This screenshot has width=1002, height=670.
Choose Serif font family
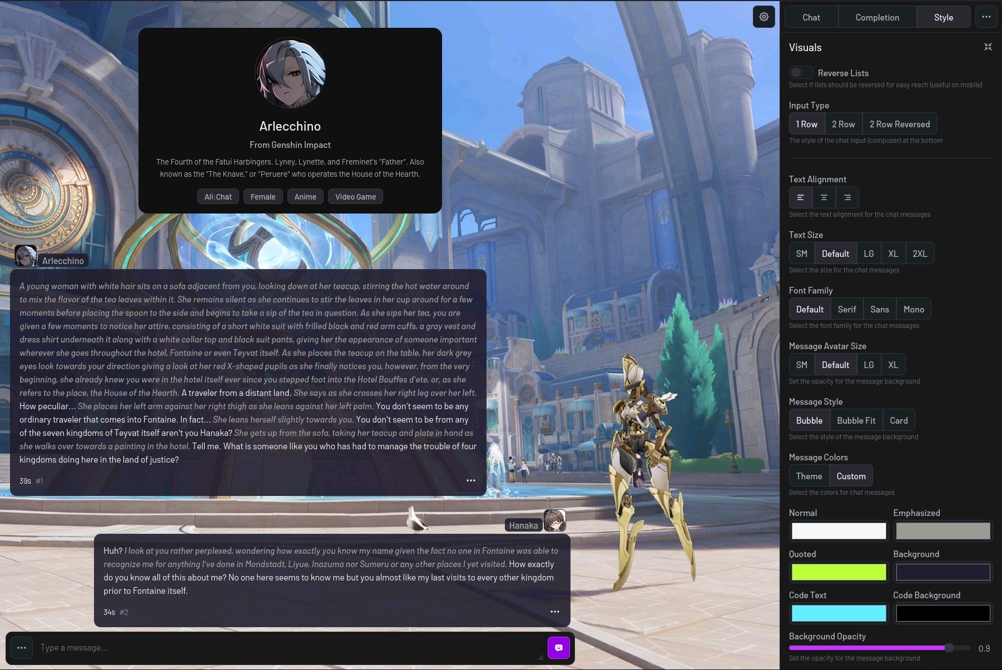click(x=847, y=309)
